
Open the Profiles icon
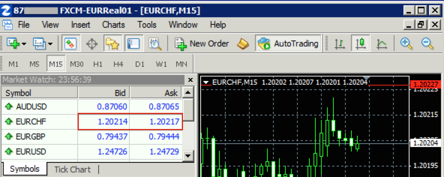[x=39, y=43]
